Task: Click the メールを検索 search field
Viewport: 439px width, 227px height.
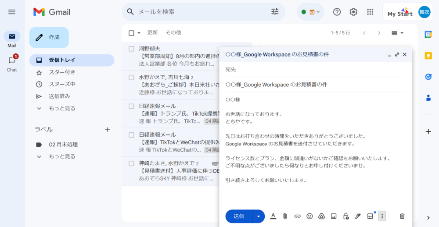Action: [203, 12]
